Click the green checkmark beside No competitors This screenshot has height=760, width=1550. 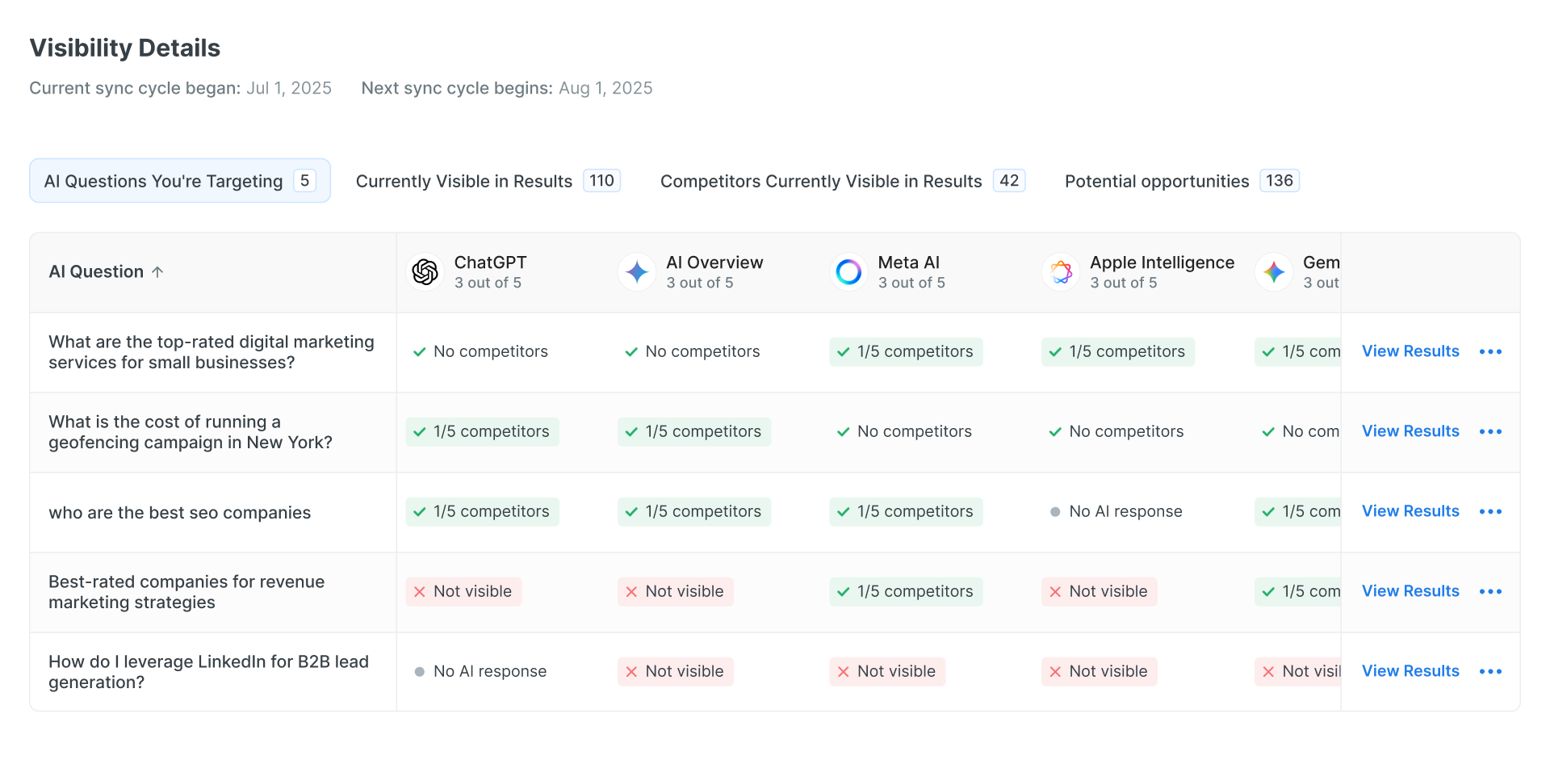pyautogui.click(x=420, y=351)
